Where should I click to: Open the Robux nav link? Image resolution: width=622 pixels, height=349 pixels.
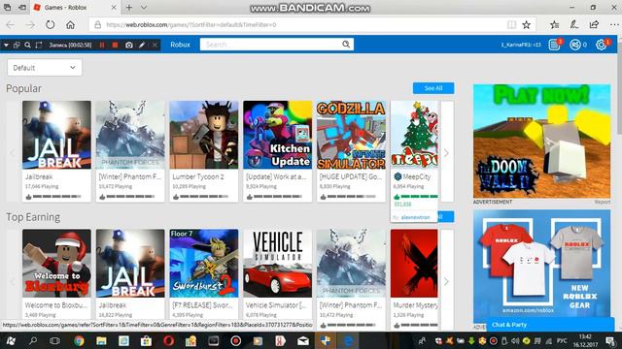[x=180, y=45]
